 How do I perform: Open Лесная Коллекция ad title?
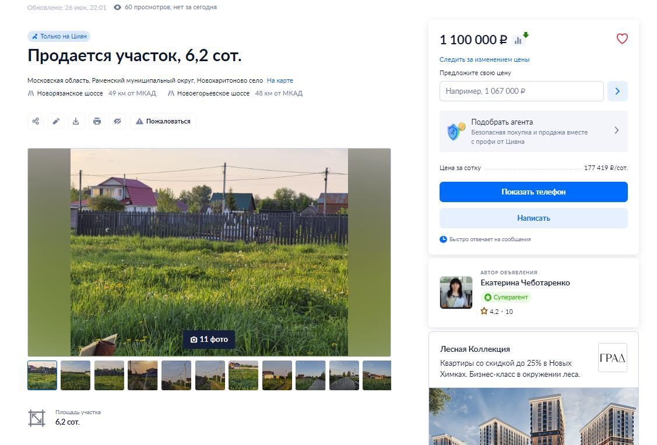click(x=475, y=349)
